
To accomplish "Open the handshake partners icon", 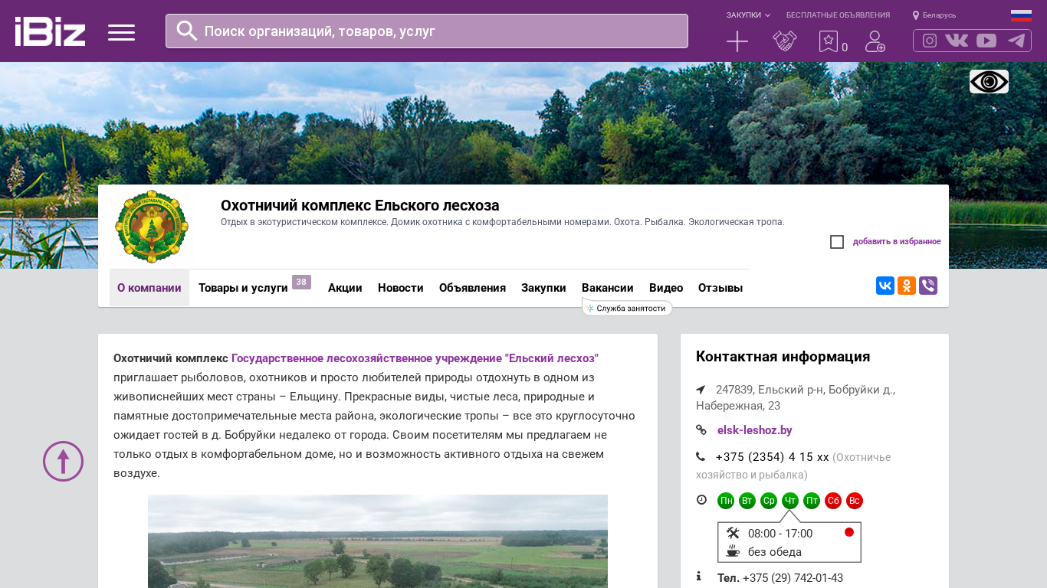I will click(785, 41).
